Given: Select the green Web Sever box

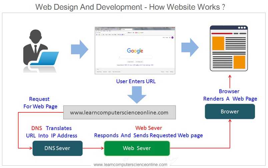Looking at the screenshot, I should [137, 148].
